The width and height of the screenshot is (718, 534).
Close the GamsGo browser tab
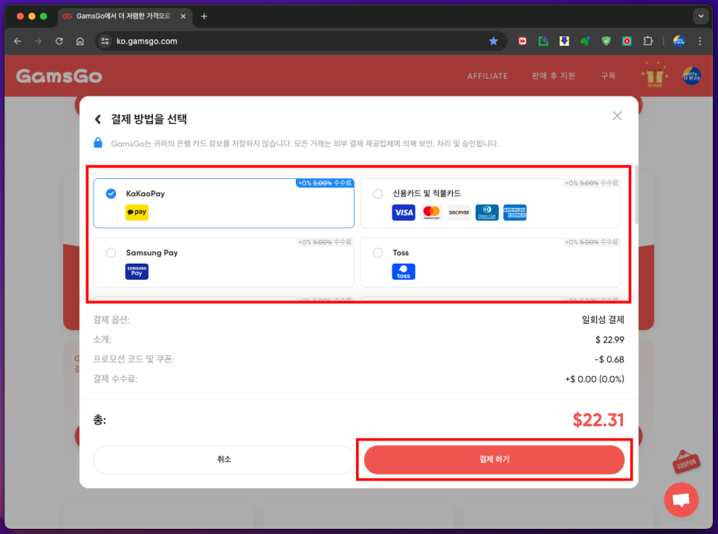coord(183,16)
